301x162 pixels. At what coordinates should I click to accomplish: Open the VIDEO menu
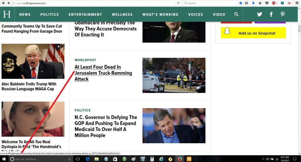coord(219,15)
